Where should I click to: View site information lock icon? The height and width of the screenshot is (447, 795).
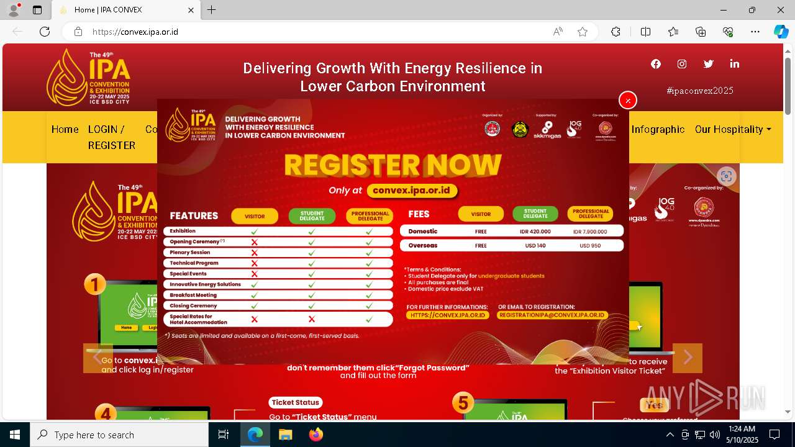(78, 32)
